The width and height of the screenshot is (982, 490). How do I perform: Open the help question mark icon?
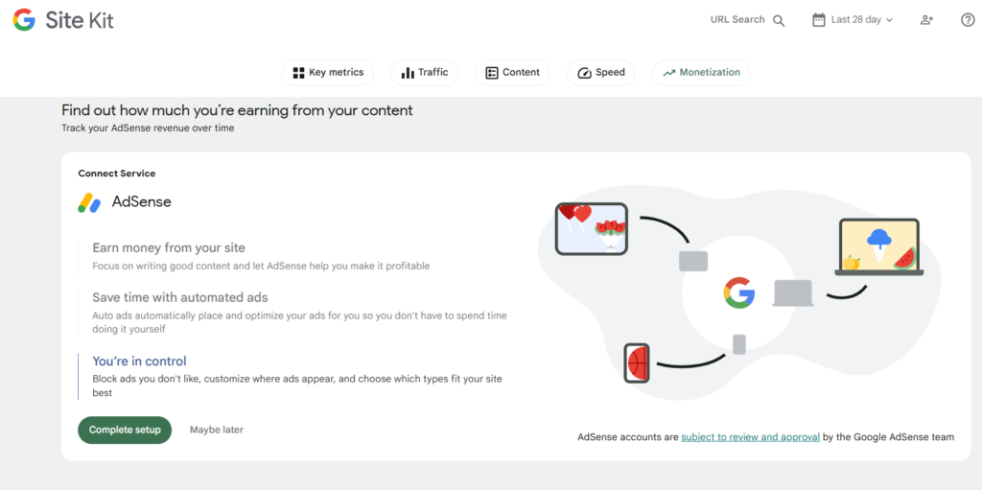click(x=968, y=20)
